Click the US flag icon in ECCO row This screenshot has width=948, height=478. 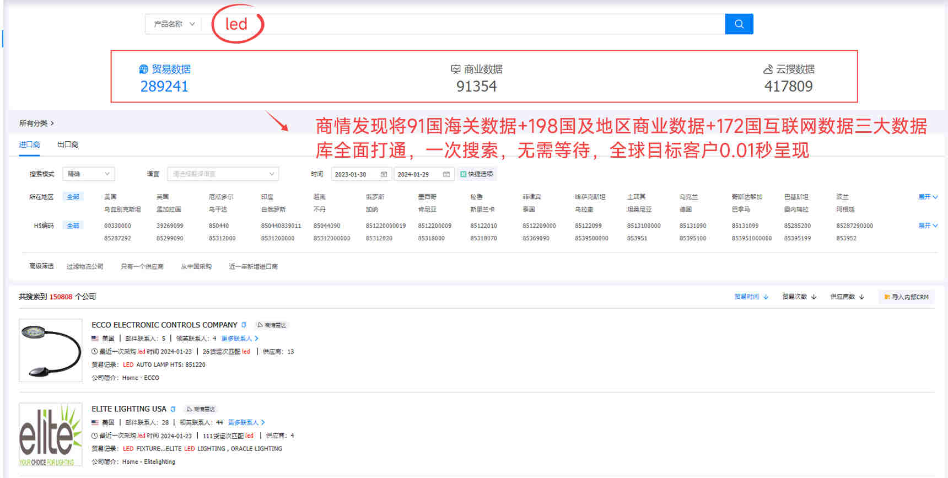95,339
